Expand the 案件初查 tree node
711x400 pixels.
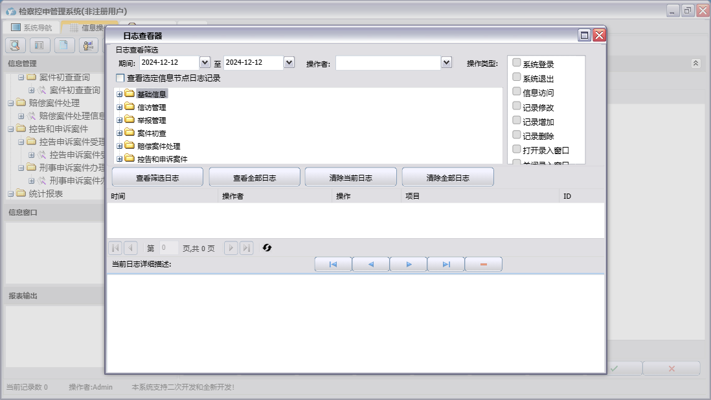(x=120, y=133)
